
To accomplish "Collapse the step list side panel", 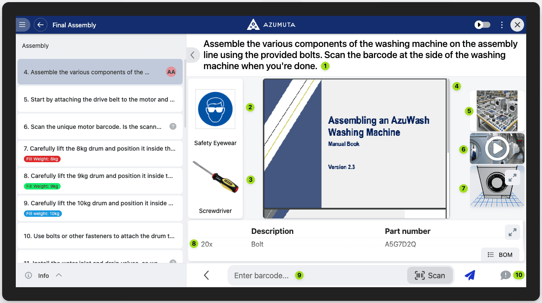I will click(192, 55).
